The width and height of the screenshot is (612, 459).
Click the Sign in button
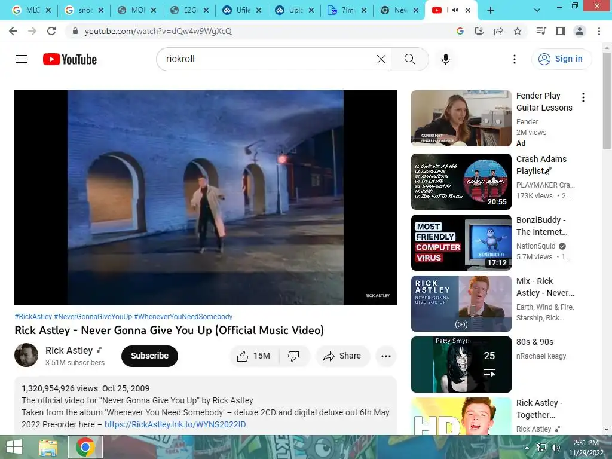pos(561,59)
